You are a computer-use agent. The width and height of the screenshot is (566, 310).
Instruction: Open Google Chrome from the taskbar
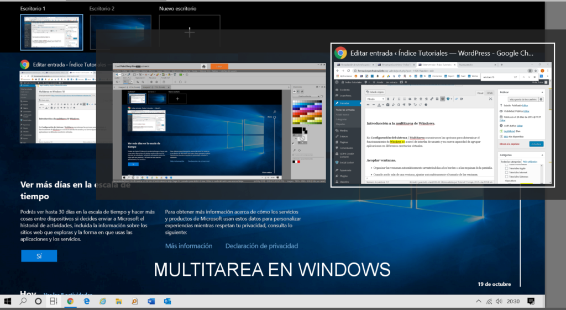(x=70, y=301)
